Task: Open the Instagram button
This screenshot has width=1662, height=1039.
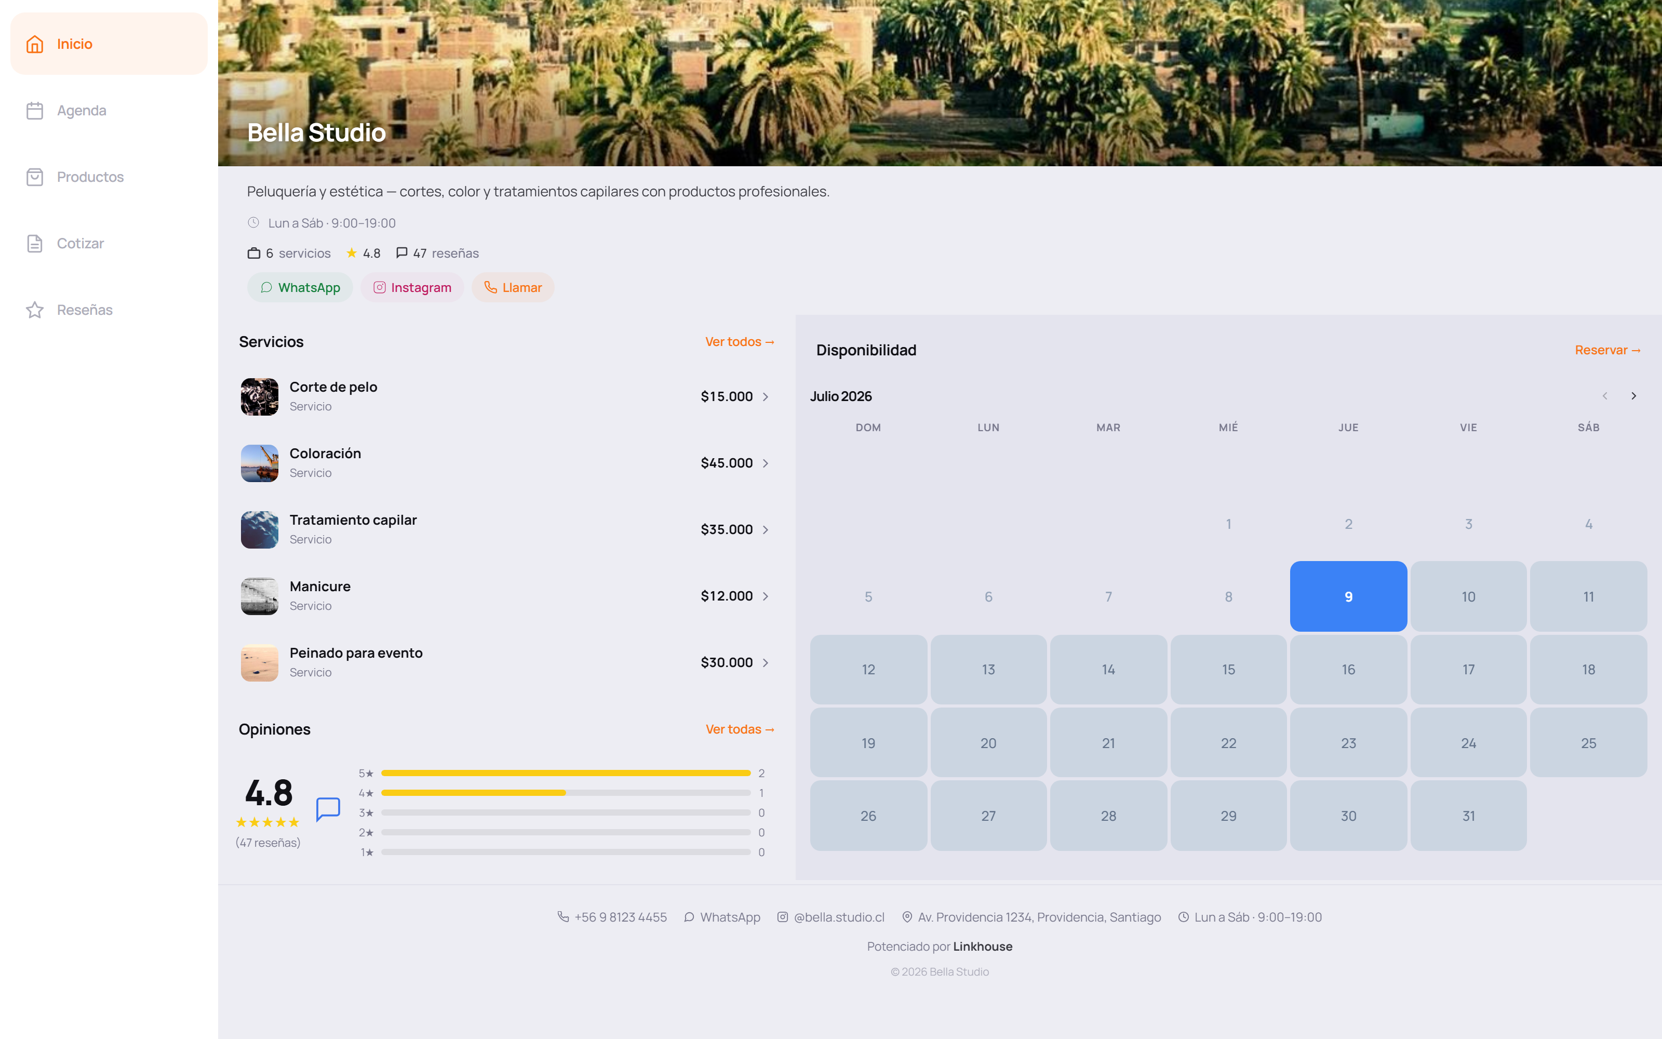Action: point(412,287)
